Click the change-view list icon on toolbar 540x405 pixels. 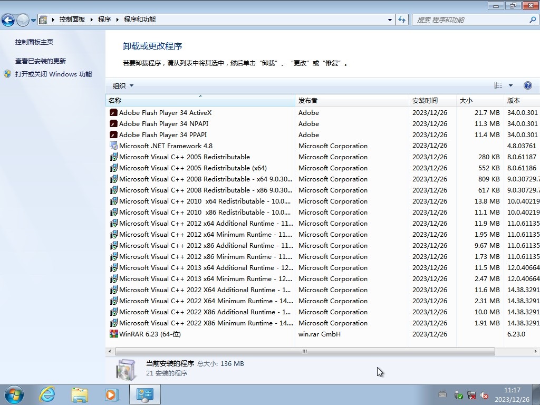pos(498,85)
